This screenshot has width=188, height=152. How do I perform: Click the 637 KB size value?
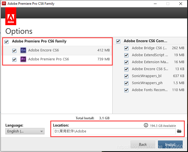pos(179,76)
